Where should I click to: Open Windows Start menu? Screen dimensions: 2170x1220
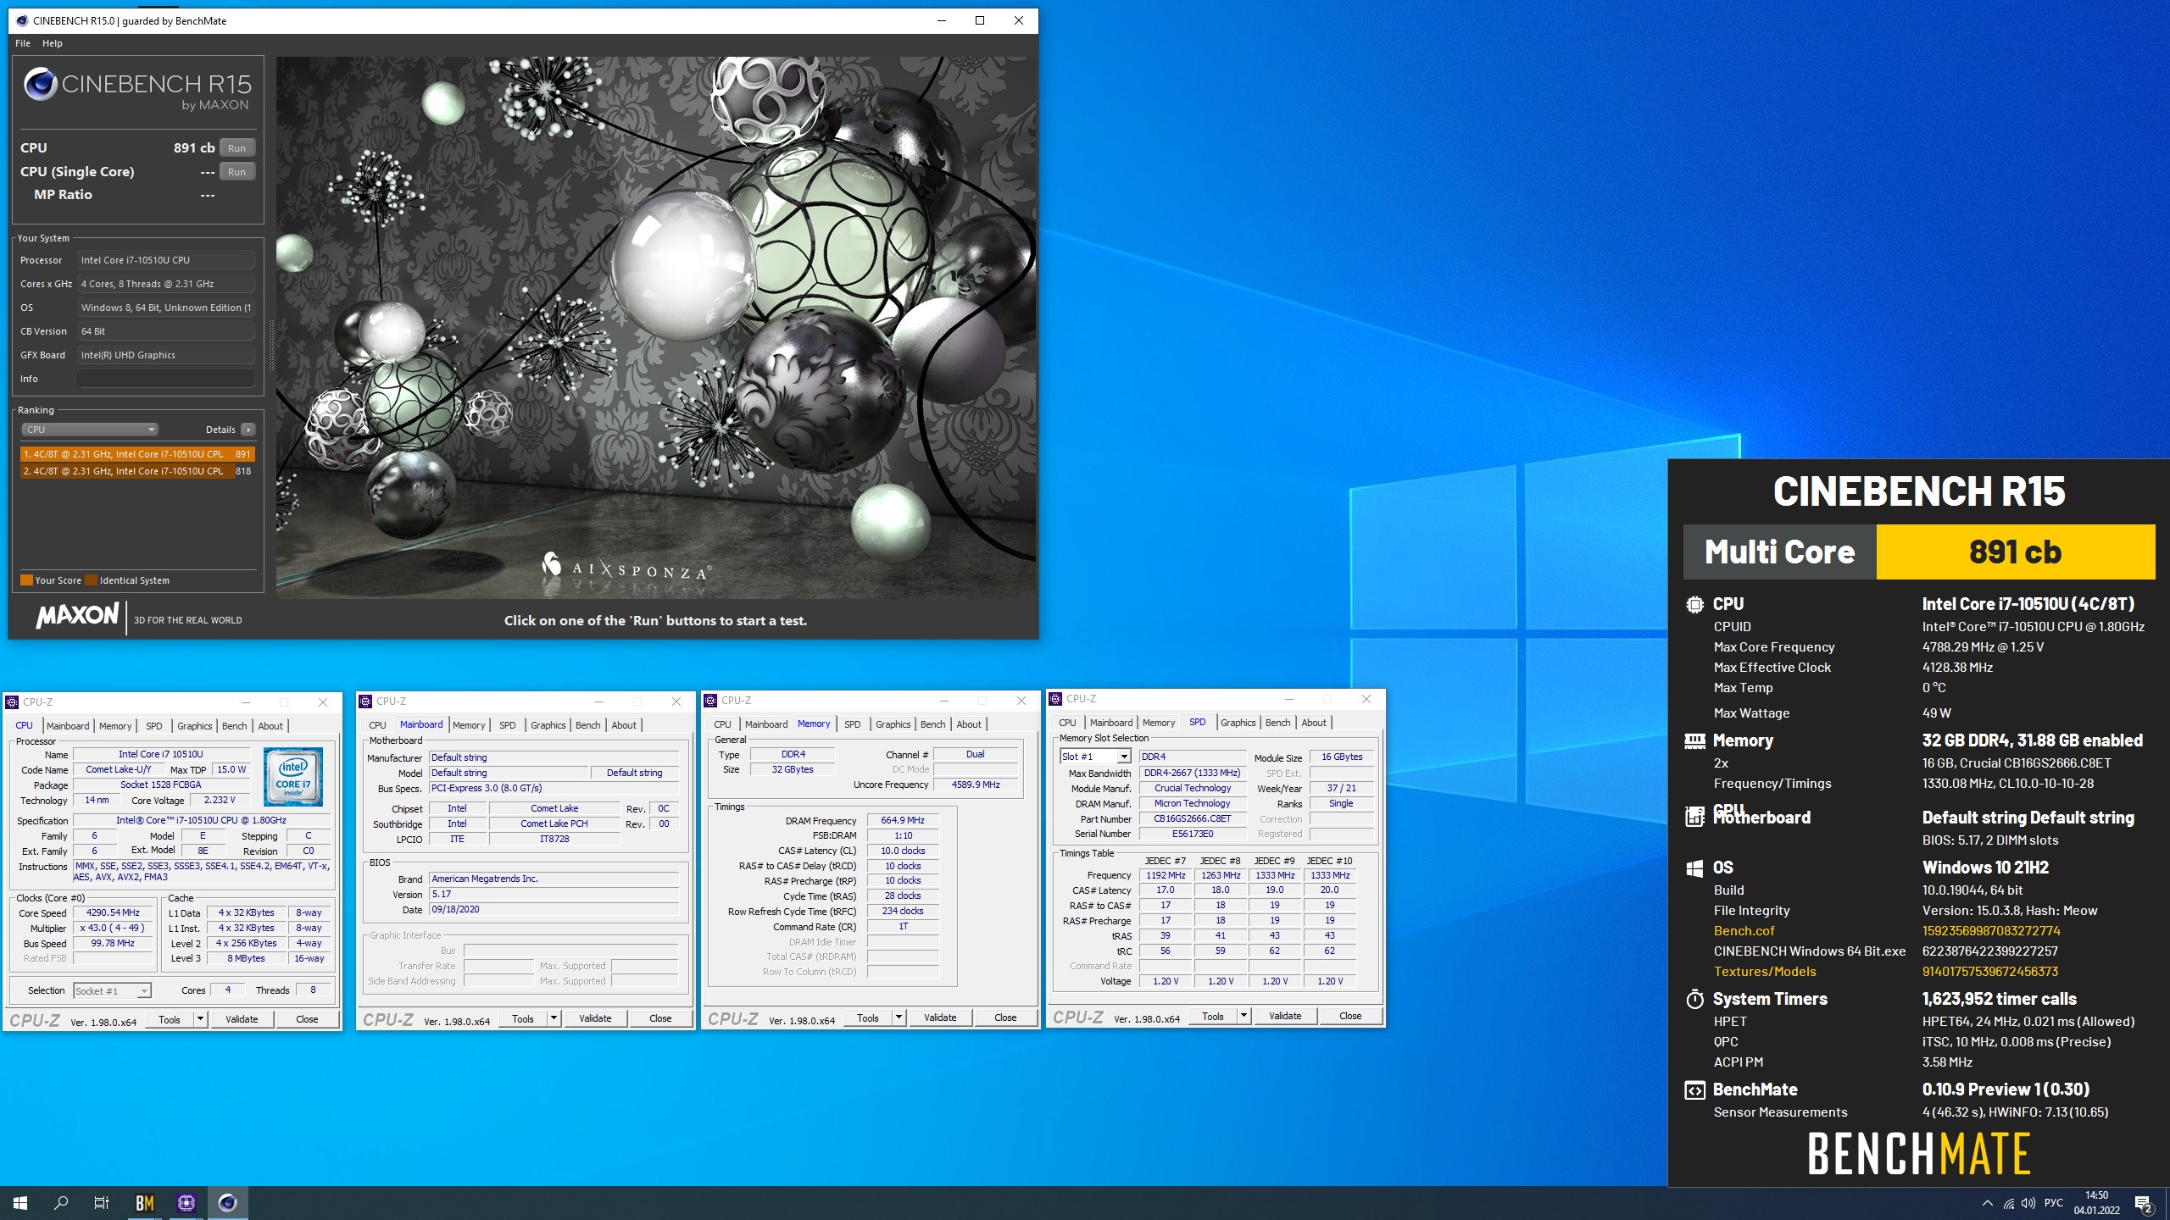(20, 1202)
